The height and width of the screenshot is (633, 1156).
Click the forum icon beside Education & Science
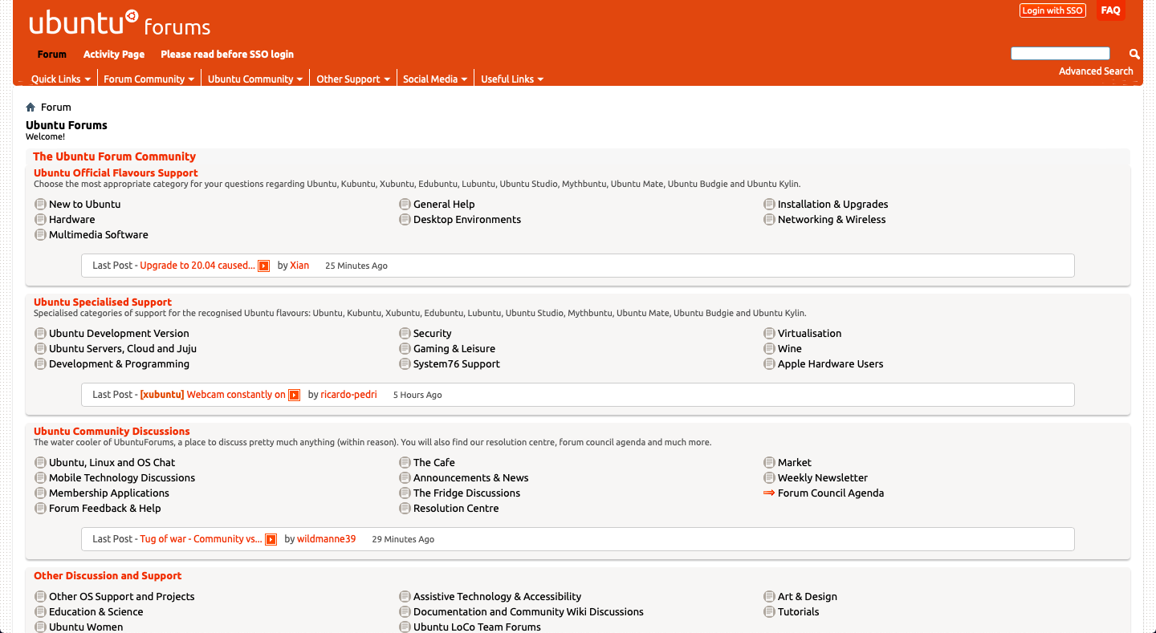(40, 612)
